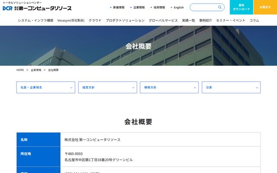Click the 名古屋市中区錦 address text
The height and width of the screenshot is (173, 277).
tap(99, 160)
